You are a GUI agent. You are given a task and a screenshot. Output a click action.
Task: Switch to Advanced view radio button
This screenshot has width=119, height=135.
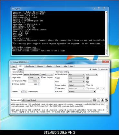coord(99,69)
